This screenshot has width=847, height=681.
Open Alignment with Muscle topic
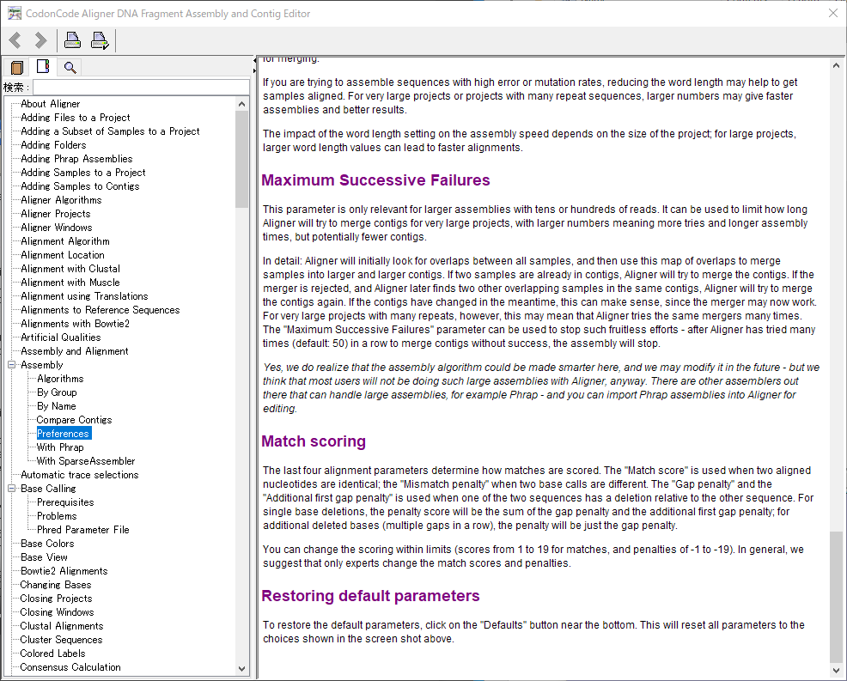70,283
